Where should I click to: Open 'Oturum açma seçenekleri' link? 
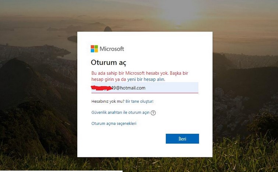pos(114,123)
